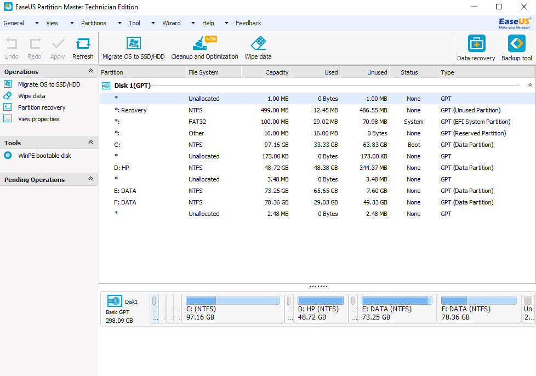Launch the Data recovery tool

point(476,48)
